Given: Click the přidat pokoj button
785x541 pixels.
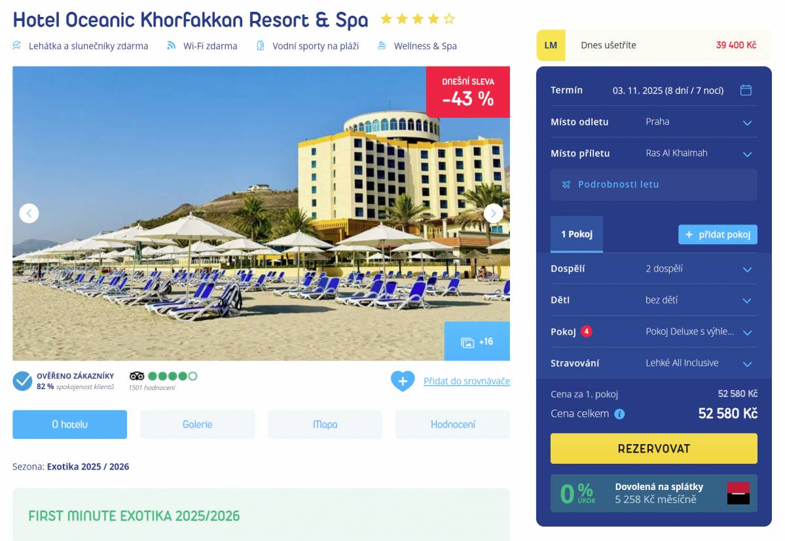Looking at the screenshot, I should (718, 234).
